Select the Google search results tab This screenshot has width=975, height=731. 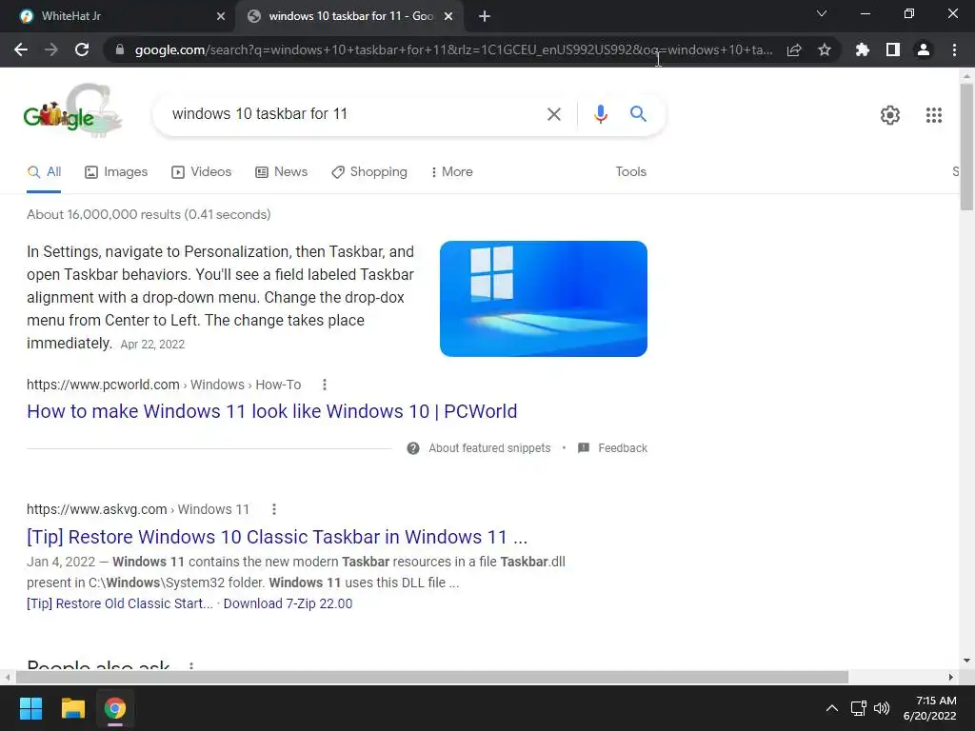coord(349,16)
